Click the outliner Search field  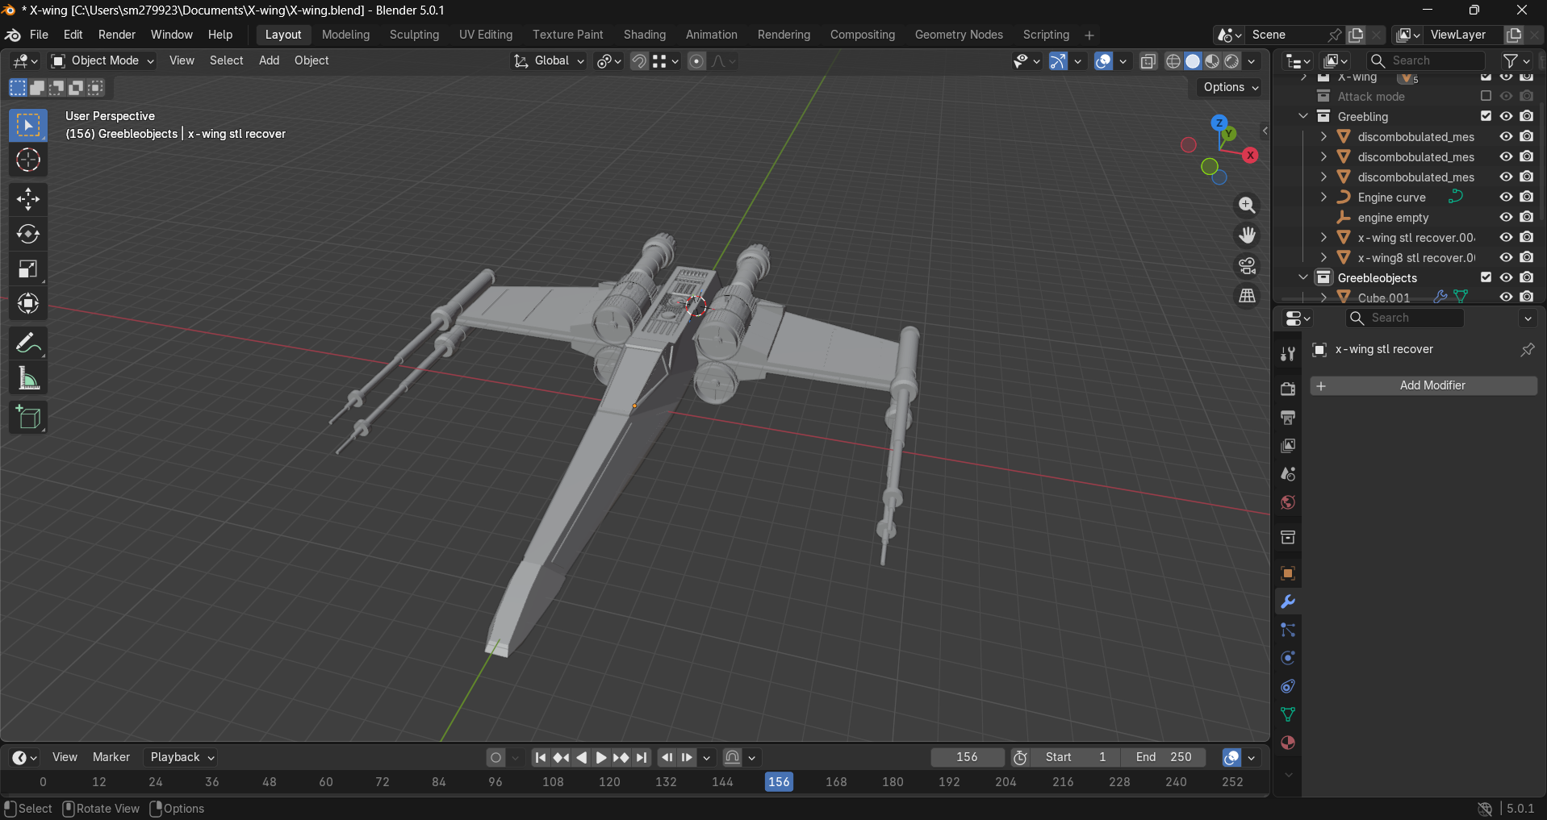tap(1426, 60)
